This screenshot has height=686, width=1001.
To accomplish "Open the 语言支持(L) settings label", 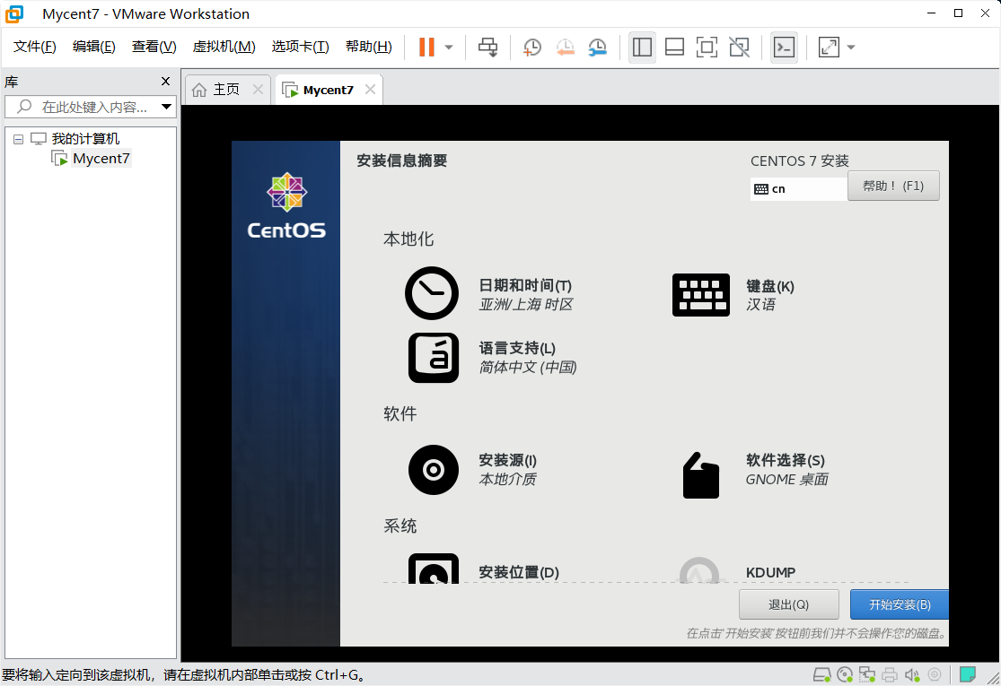I will pos(517,348).
